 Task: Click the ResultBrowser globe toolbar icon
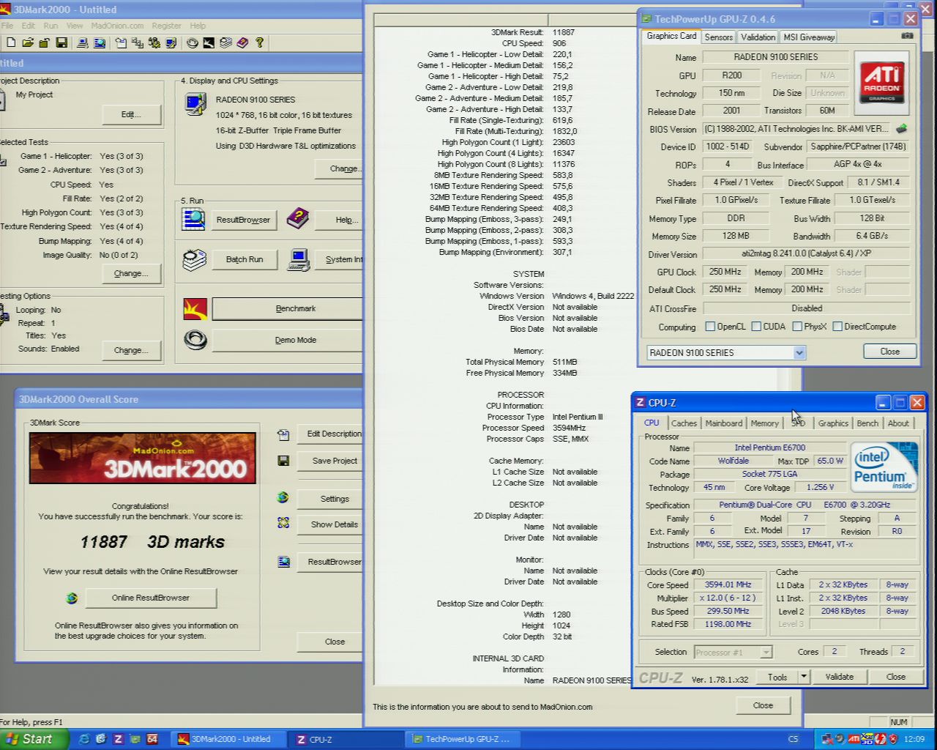[100, 43]
